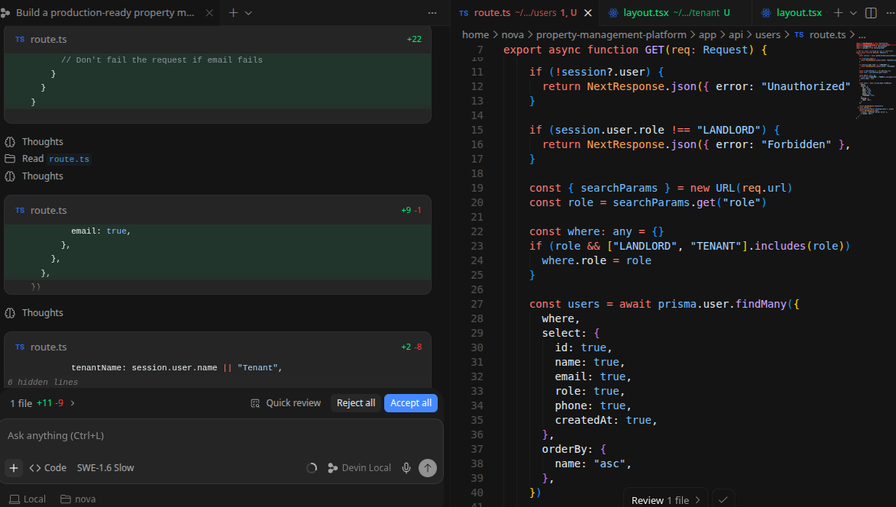
Task: Click the microphone voice input icon
Action: (406, 468)
